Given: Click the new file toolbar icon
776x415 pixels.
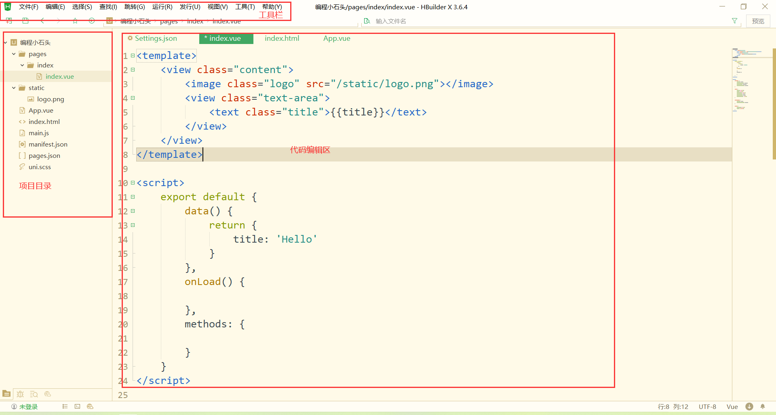Looking at the screenshot, I should 9,21.
